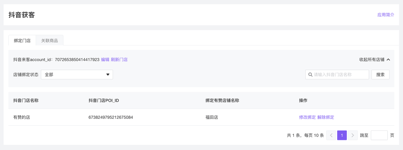403x150 pixels.
Task: Click 修改绑定 for 有赞的店
Action: click(307, 117)
